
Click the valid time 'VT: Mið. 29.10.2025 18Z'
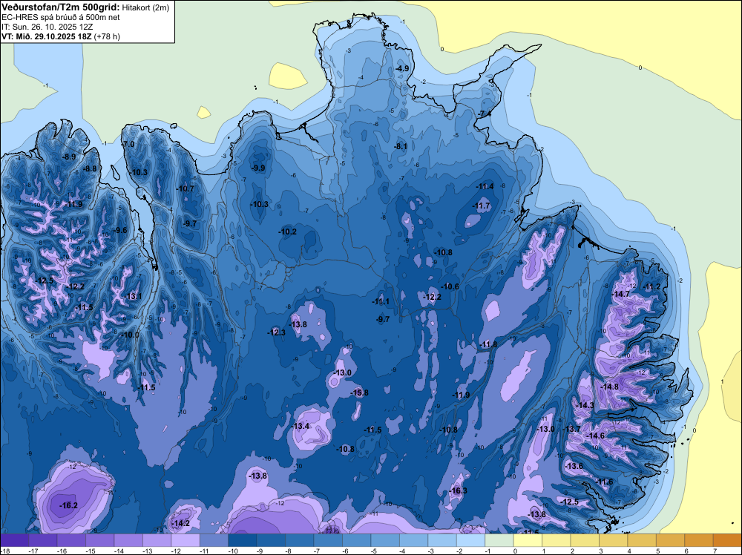[x=47, y=36]
